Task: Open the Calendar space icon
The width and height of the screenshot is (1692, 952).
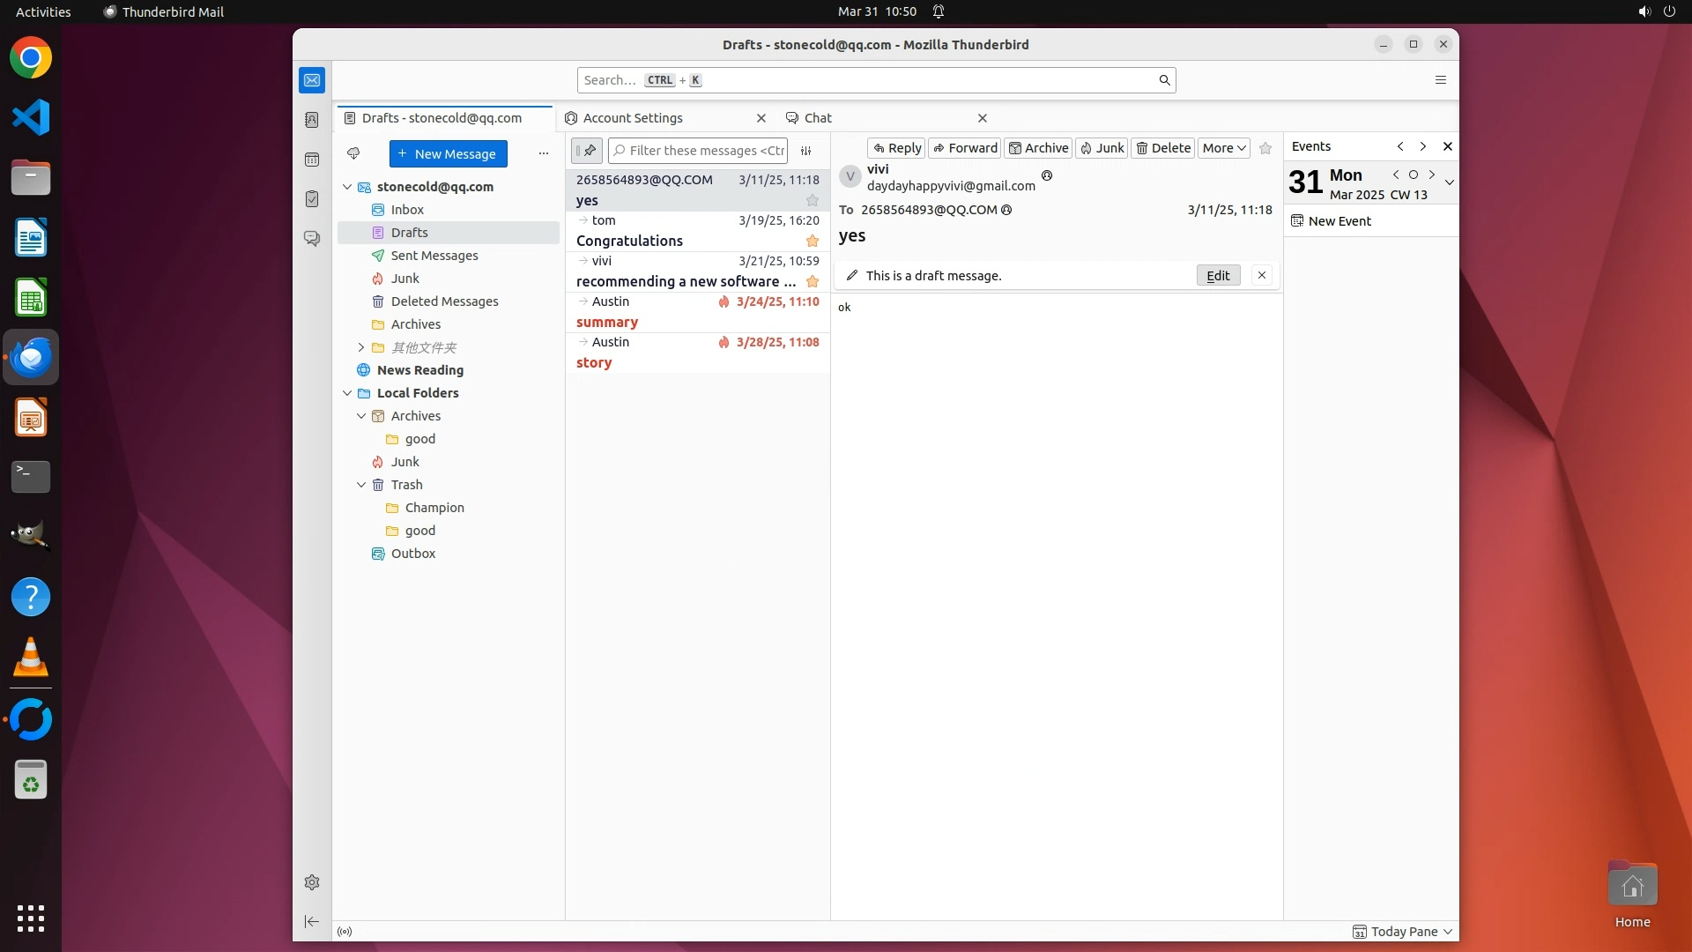Action: 312,160
